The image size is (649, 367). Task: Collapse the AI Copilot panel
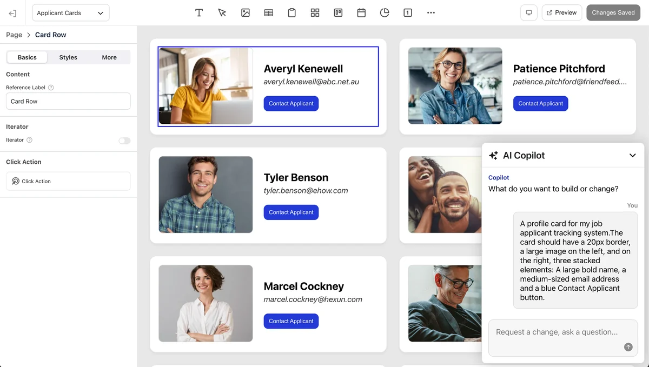click(x=632, y=156)
